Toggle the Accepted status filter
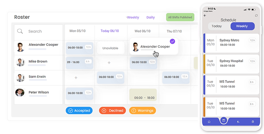The width and height of the screenshot is (264, 134). pyautogui.click(x=79, y=111)
